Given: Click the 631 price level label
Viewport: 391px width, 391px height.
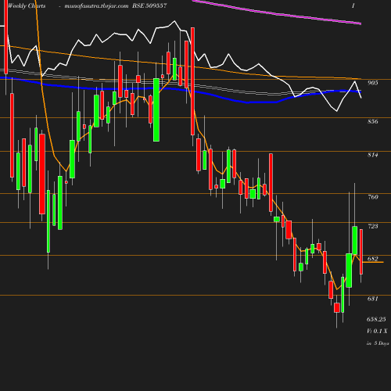Looking at the screenshot, I should pos(373,299).
